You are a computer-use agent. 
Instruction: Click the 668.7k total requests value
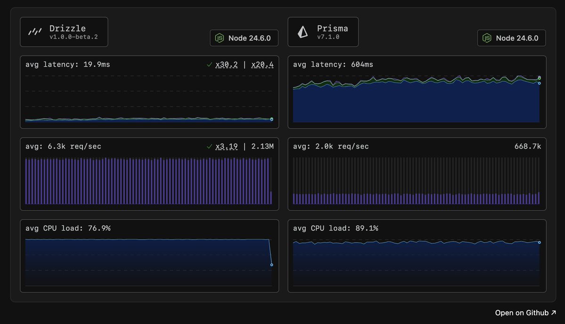(x=528, y=147)
